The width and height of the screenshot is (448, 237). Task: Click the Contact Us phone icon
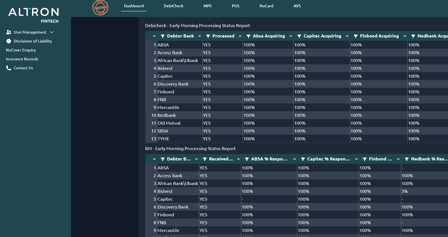point(9,68)
